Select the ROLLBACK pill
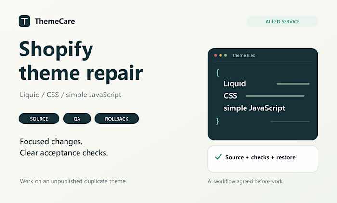 (x=117, y=119)
